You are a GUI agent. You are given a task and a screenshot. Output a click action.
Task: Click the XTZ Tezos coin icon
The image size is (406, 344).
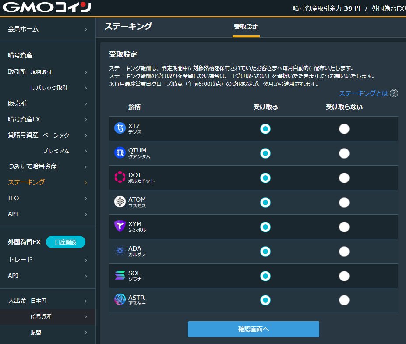click(x=120, y=128)
